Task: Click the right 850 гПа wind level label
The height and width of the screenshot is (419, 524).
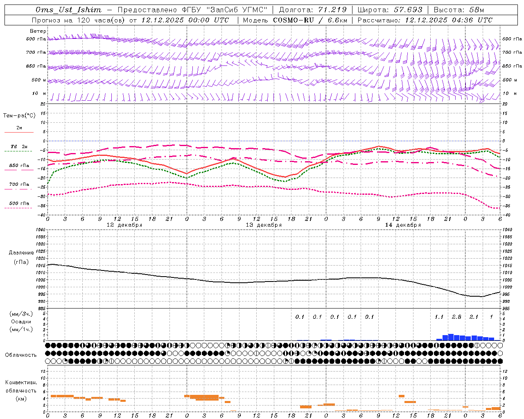Action: coord(512,66)
